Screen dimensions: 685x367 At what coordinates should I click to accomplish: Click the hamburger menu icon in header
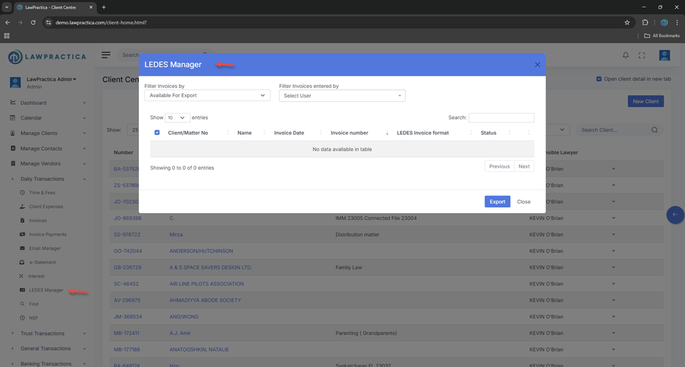point(106,55)
